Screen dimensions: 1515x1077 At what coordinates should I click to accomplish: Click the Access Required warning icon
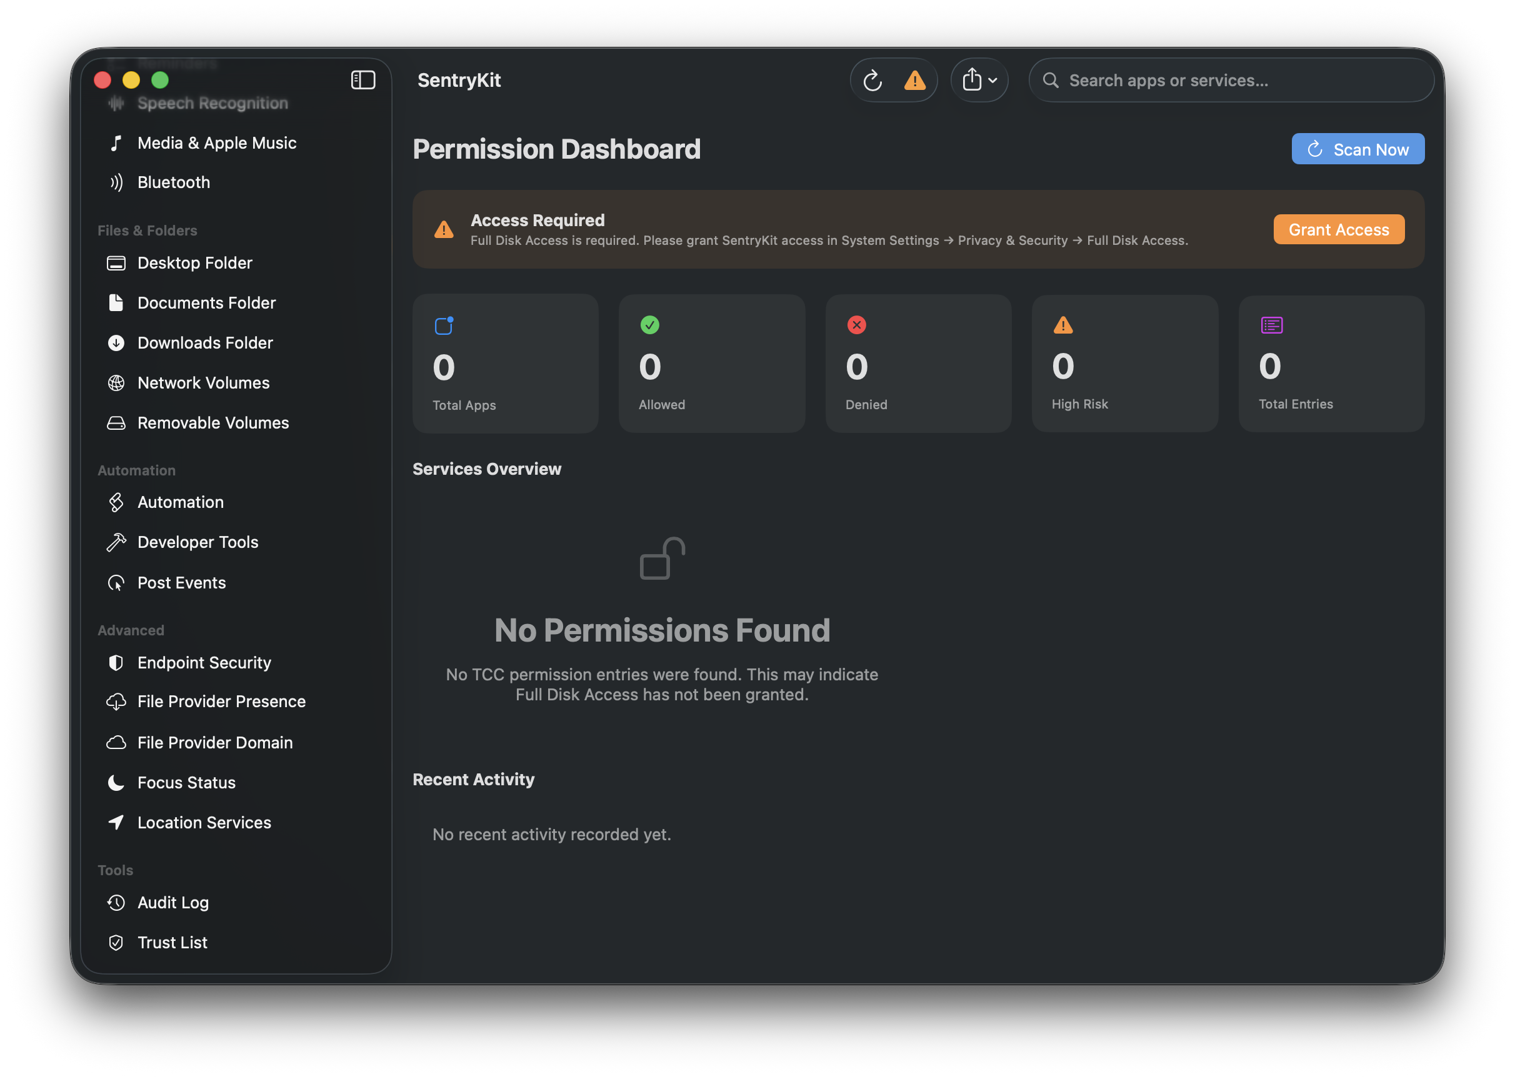point(444,229)
